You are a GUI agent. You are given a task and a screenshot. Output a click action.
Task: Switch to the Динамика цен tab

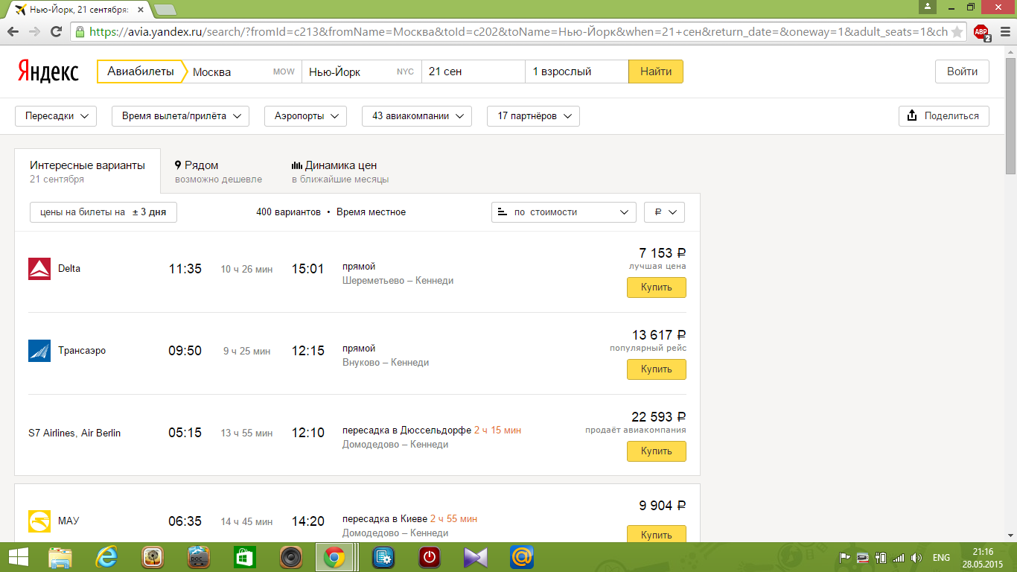(340, 171)
